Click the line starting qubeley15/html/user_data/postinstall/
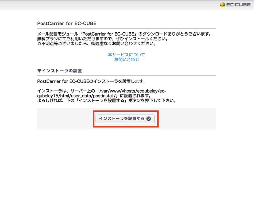 tap(94, 96)
